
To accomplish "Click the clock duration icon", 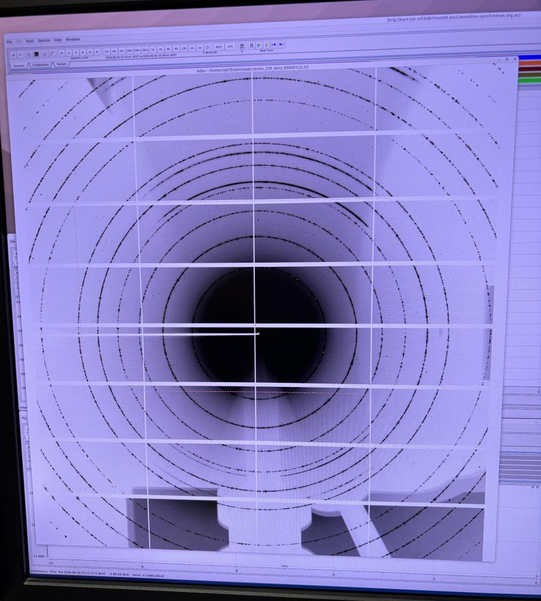I will (207, 47).
